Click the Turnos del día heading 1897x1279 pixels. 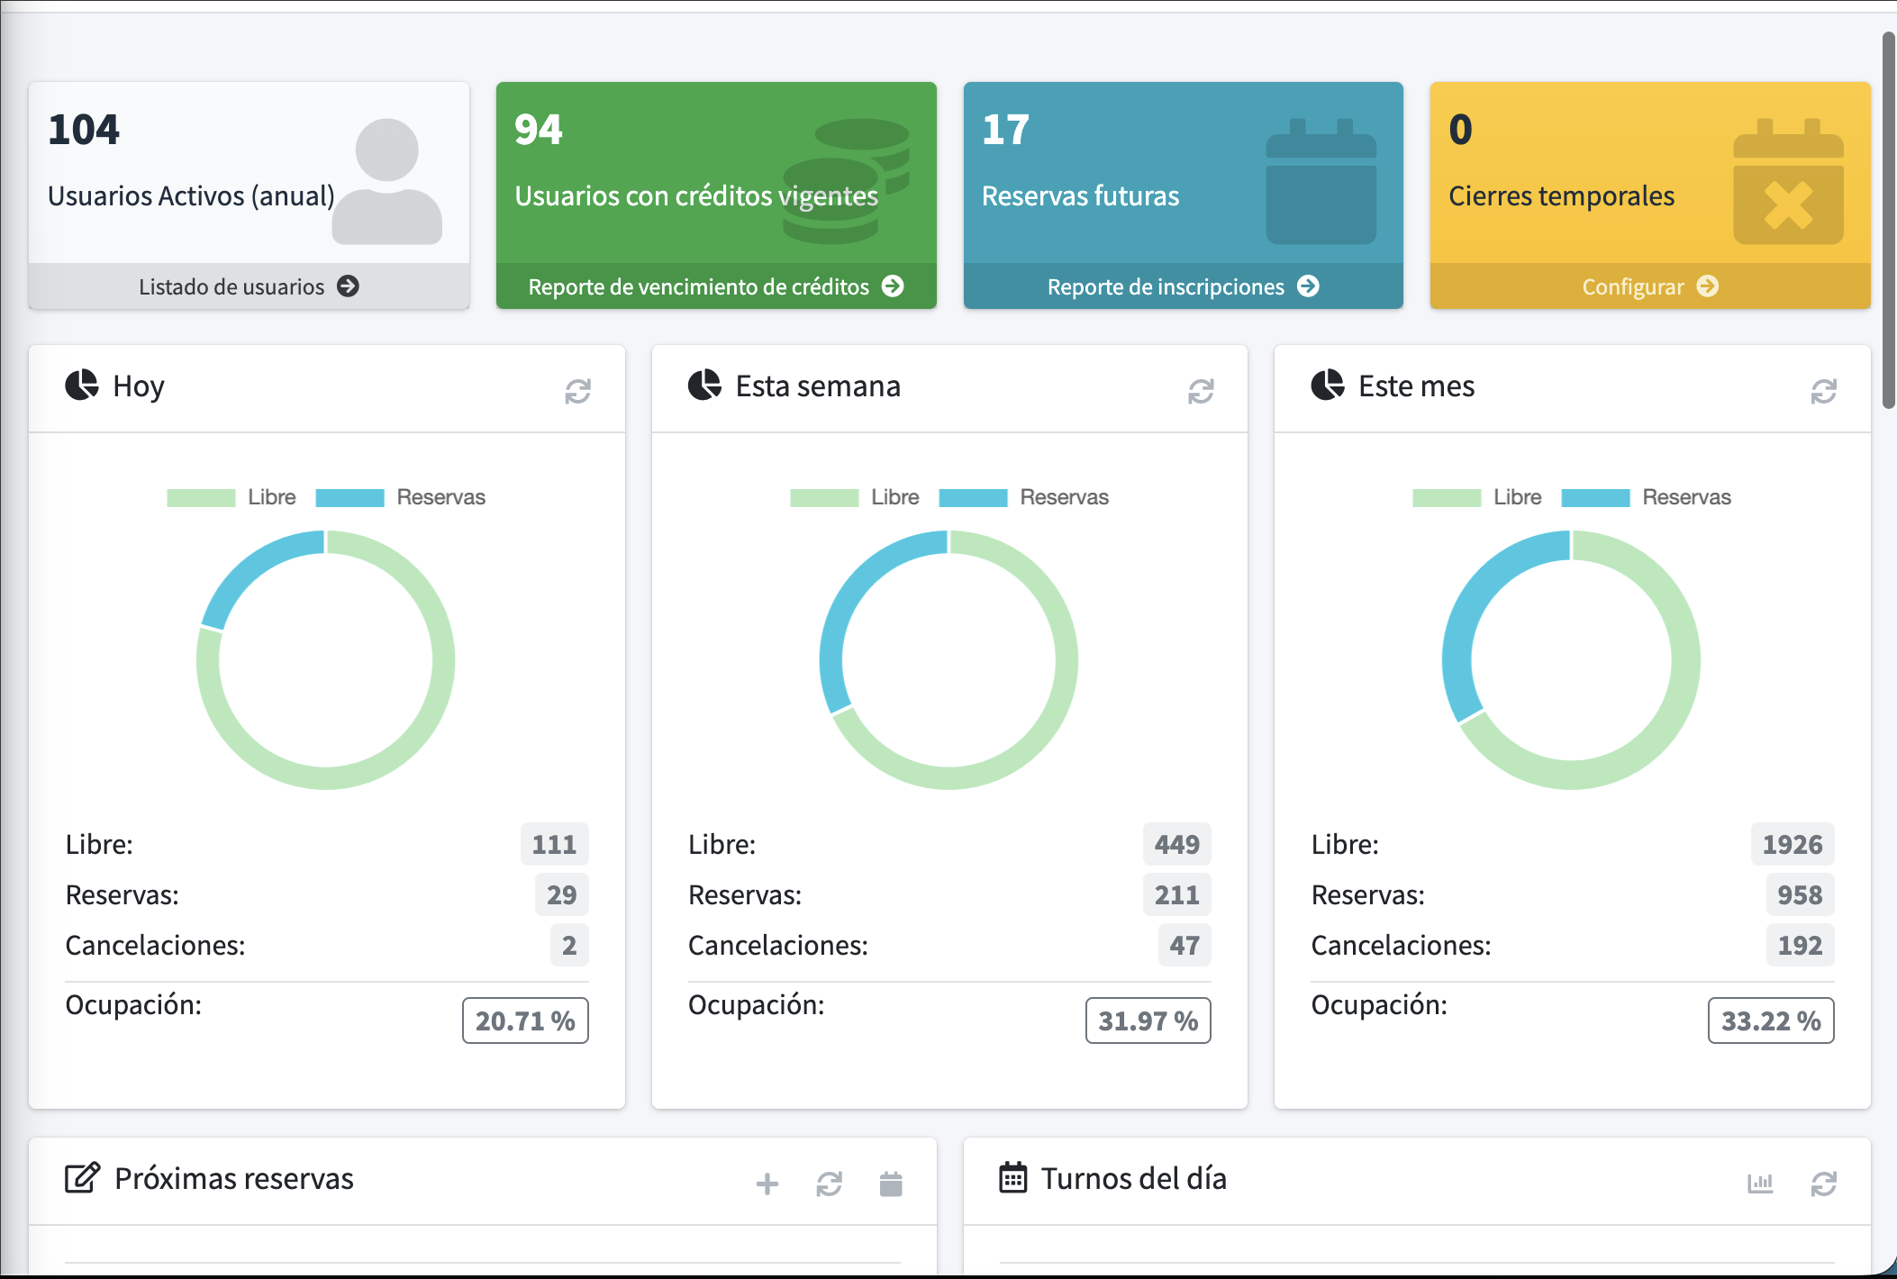1134,1178
